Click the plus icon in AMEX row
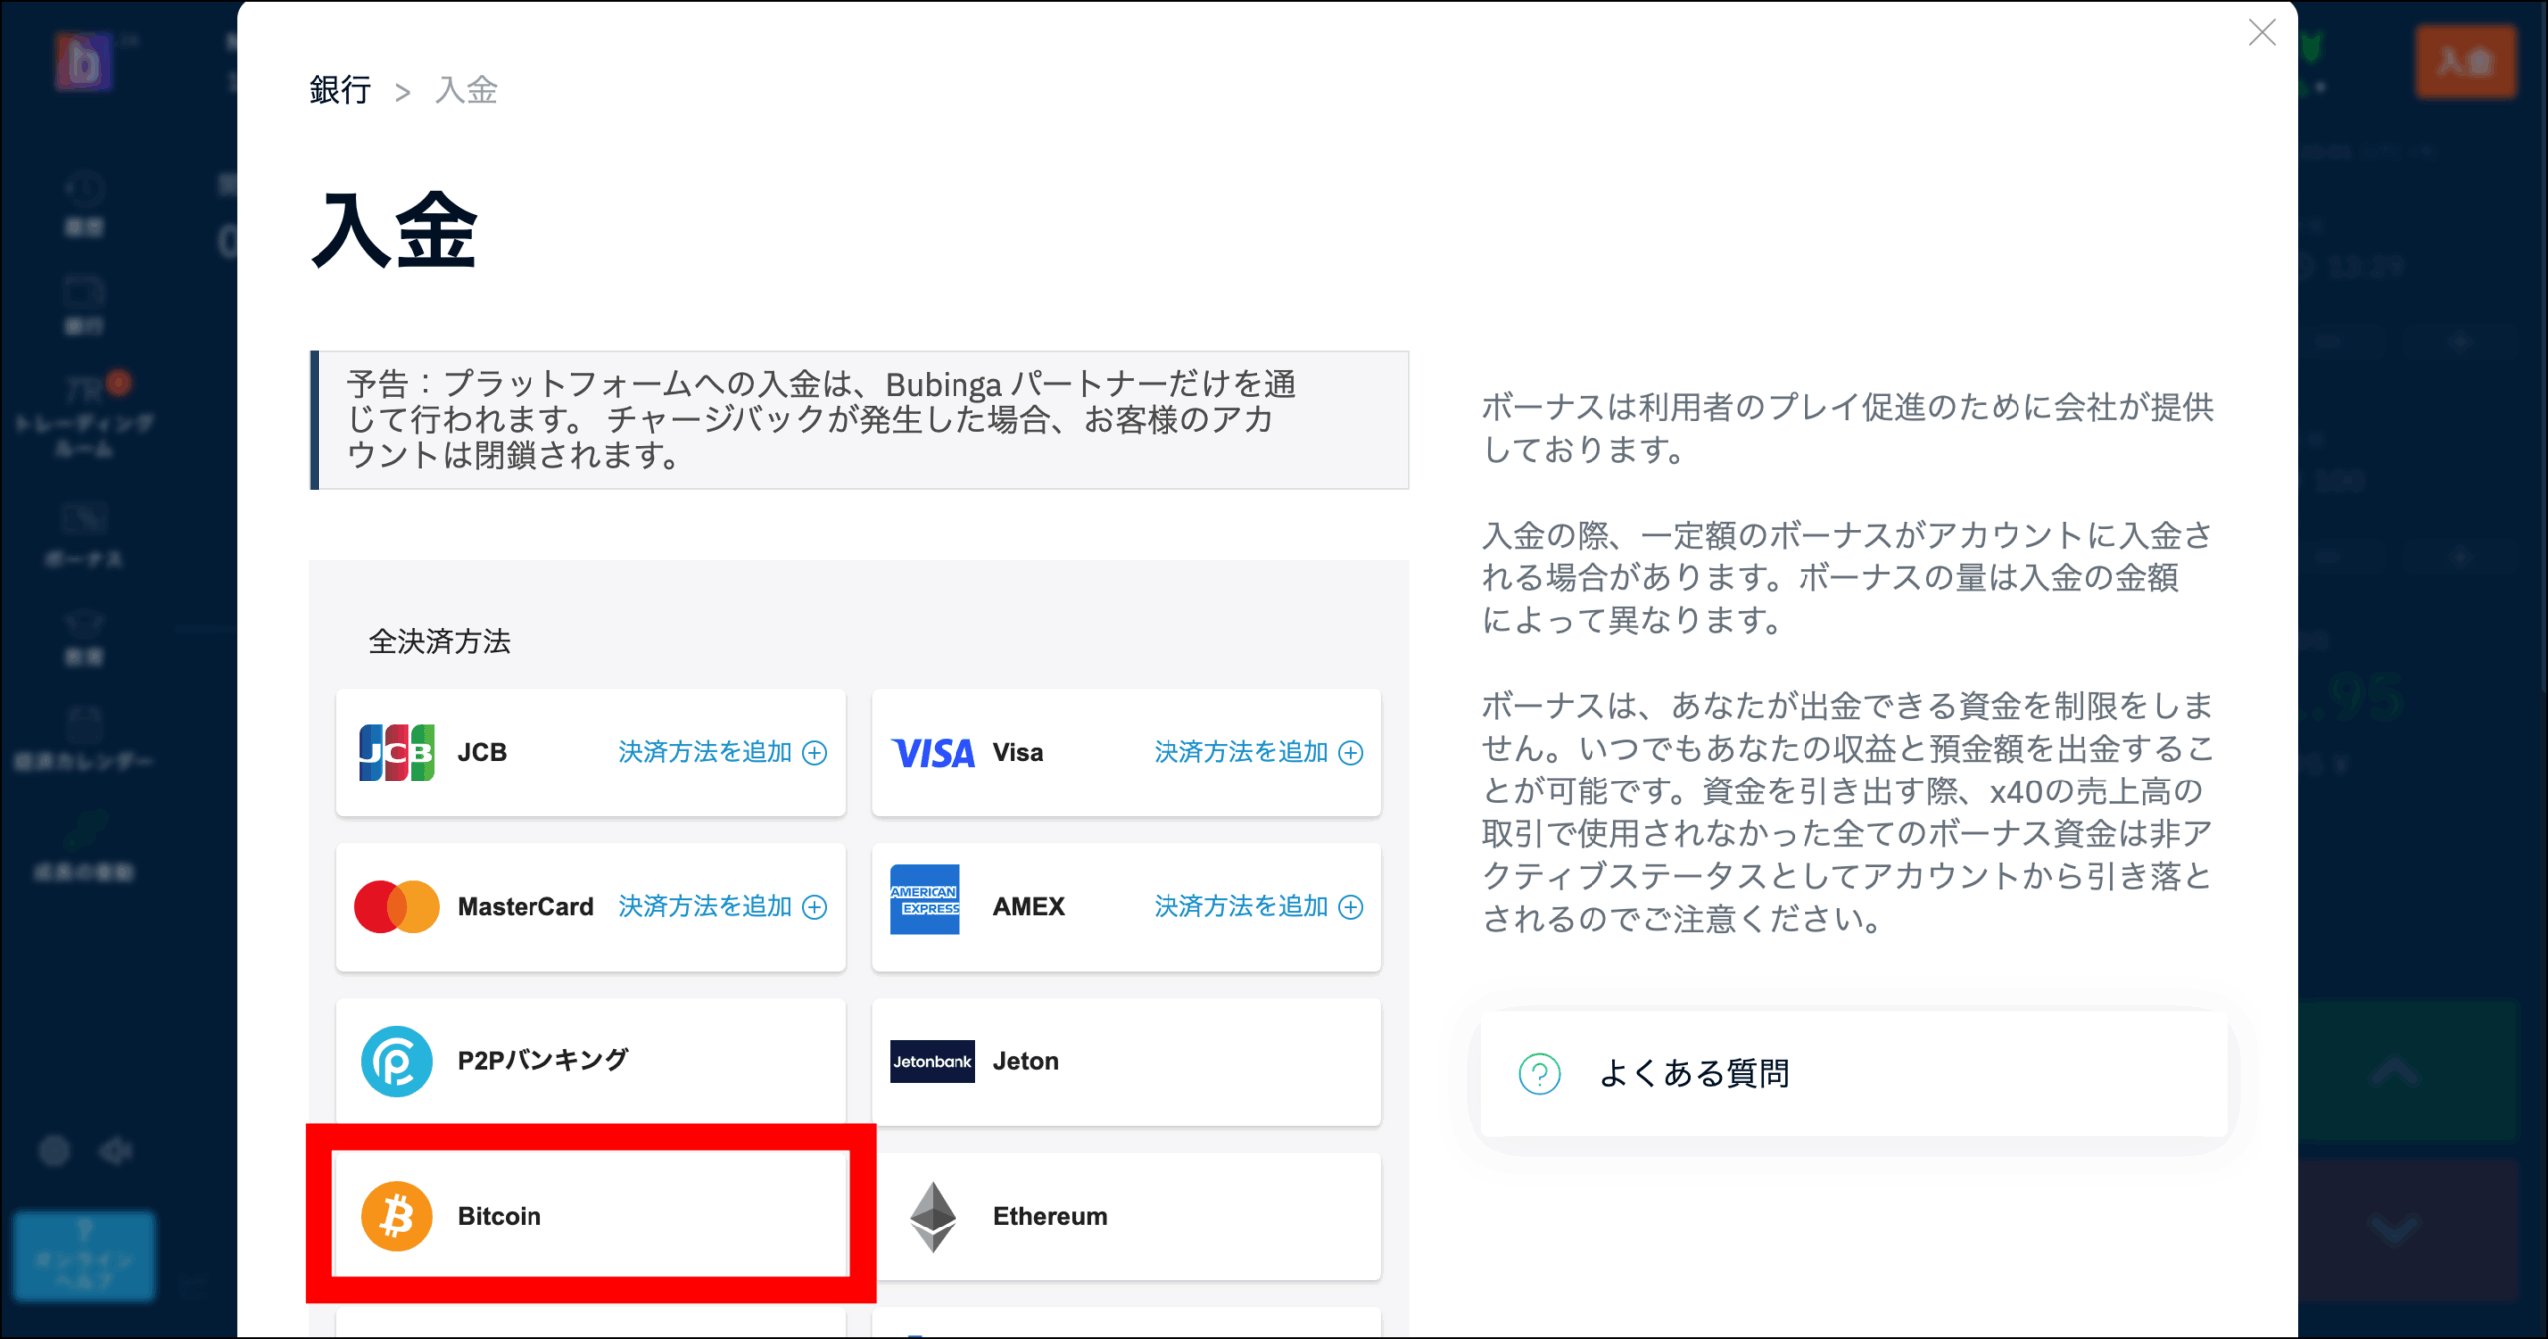The image size is (2548, 1339). tap(1351, 907)
